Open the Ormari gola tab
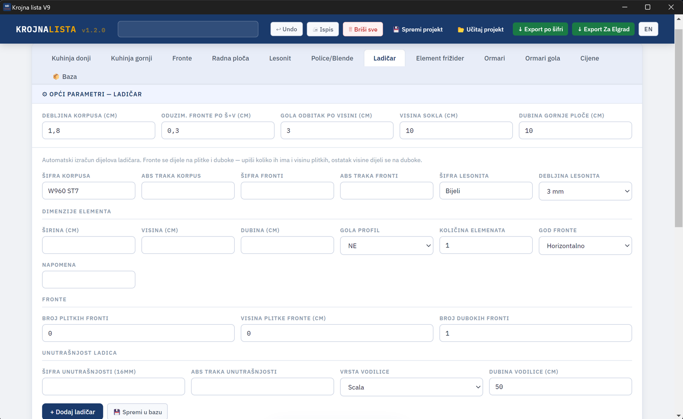 (x=543, y=58)
